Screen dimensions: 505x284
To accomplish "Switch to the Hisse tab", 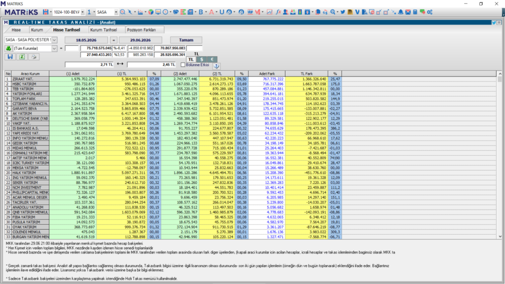I will click(16, 30).
